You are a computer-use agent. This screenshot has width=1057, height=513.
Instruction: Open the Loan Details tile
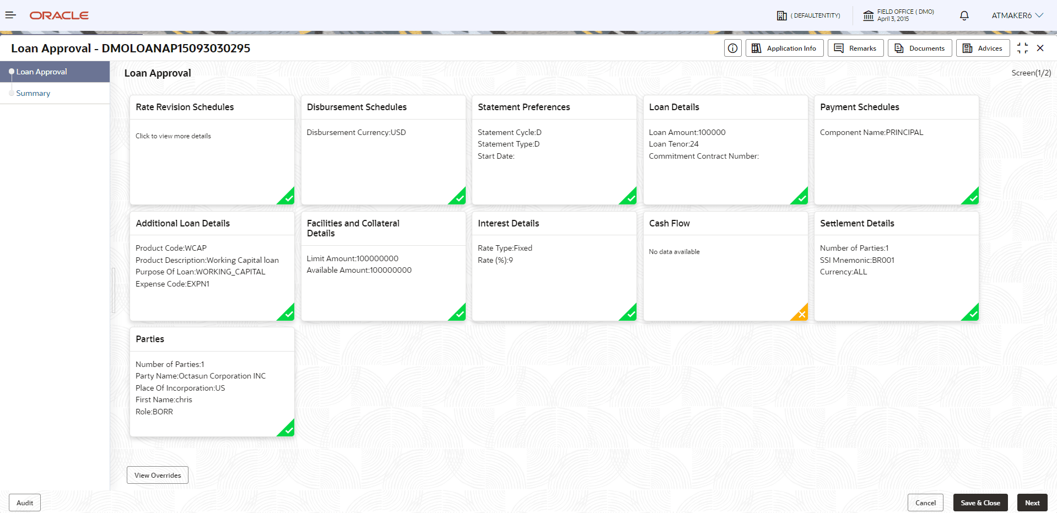pos(725,150)
